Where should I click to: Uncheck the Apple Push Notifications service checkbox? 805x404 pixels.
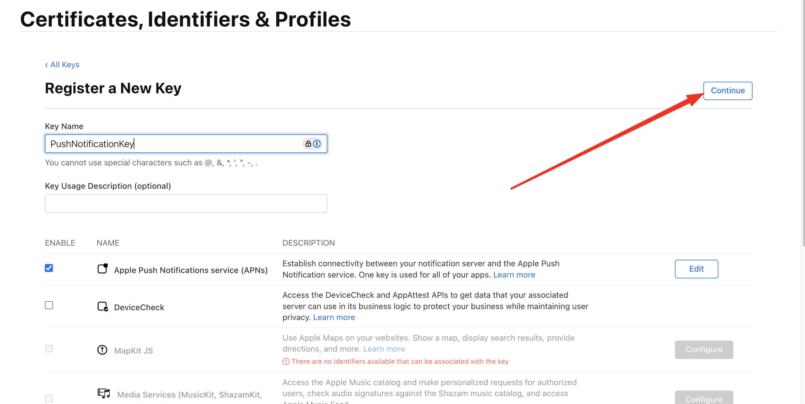pos(49,268)
